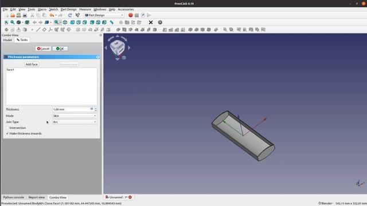Click the Create sketch icon
The width and height of the screenshot is (367, 206).
pyautogui.click(x=13, y=30)
